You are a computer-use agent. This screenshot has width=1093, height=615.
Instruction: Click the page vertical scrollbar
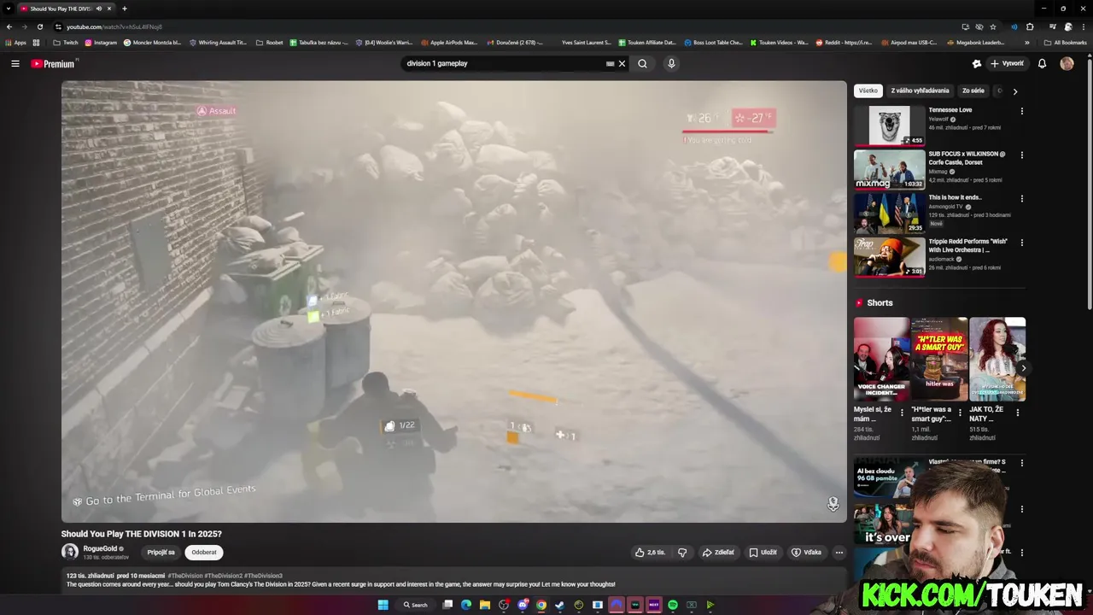coord(1089,184)
